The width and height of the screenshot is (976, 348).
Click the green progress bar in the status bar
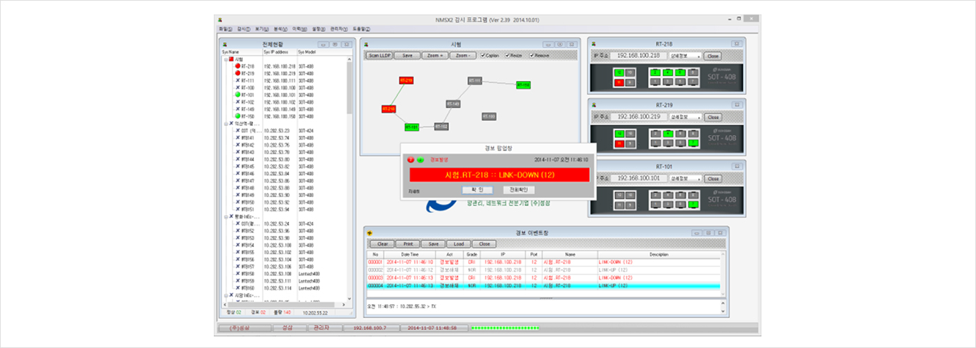tap(506, 327)
